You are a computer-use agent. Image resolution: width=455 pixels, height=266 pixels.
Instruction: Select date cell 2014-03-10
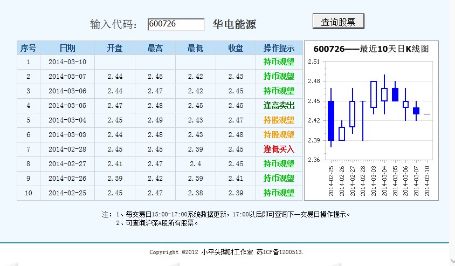[67, 62]
